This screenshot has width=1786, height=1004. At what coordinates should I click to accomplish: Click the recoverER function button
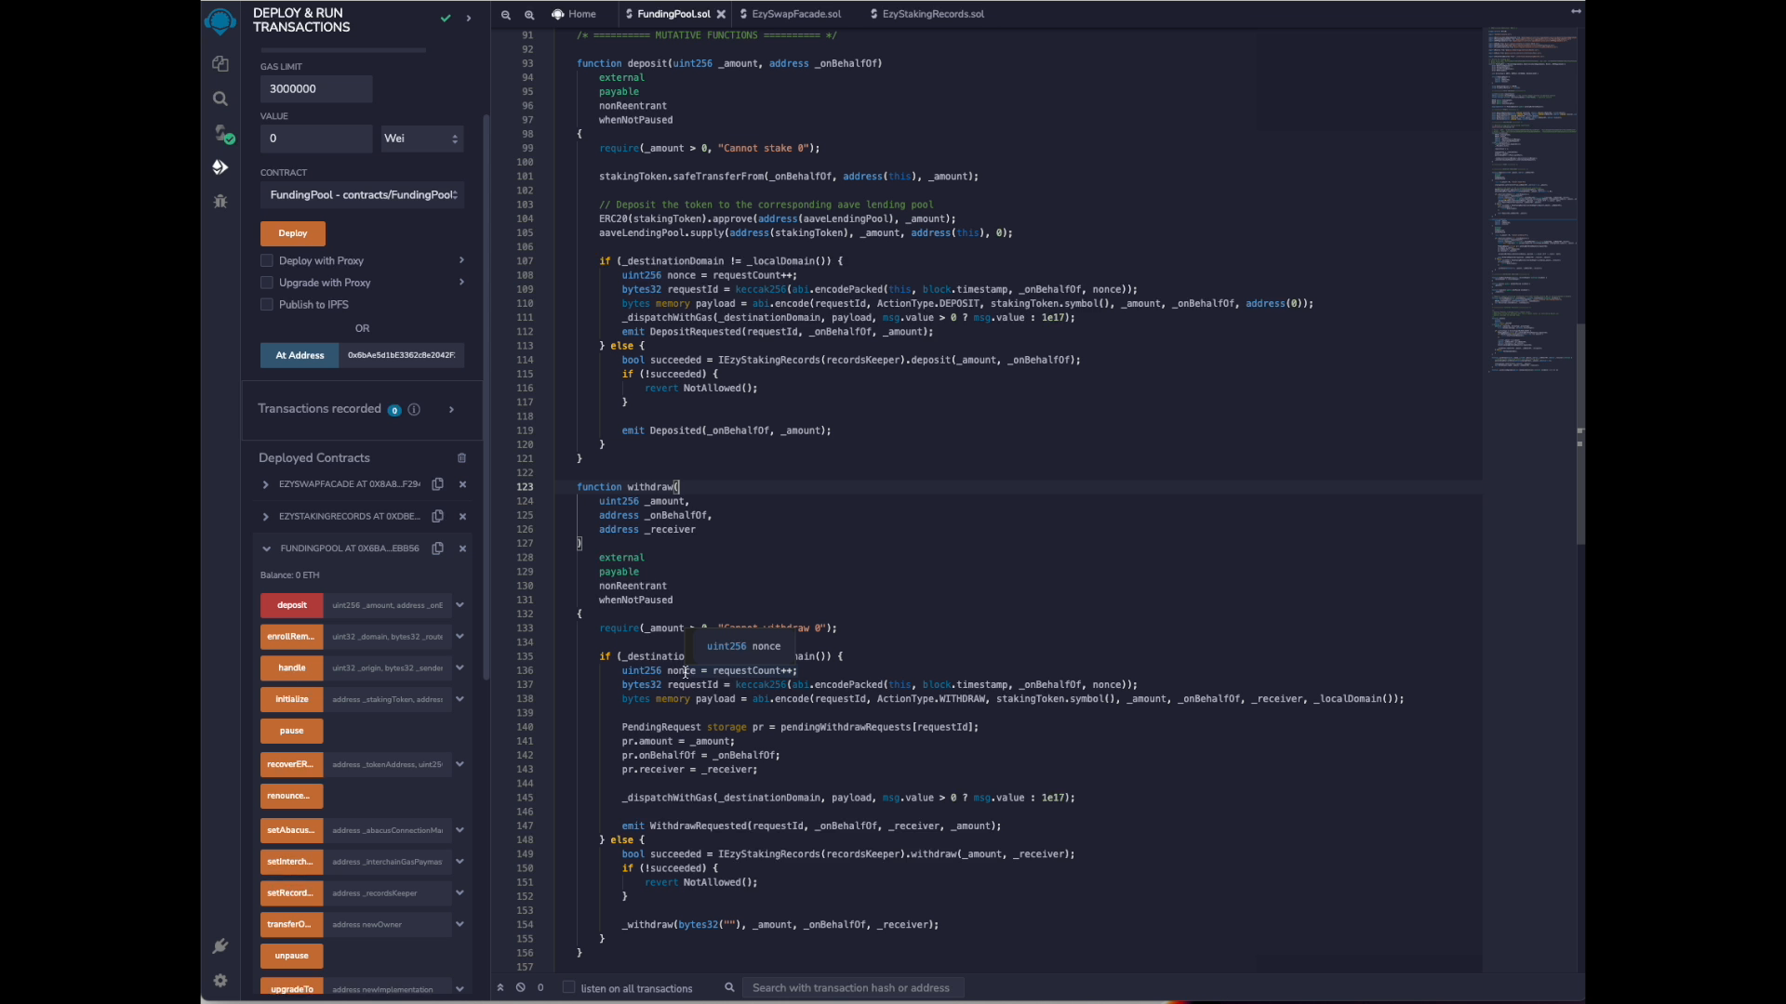click(292, 764)
